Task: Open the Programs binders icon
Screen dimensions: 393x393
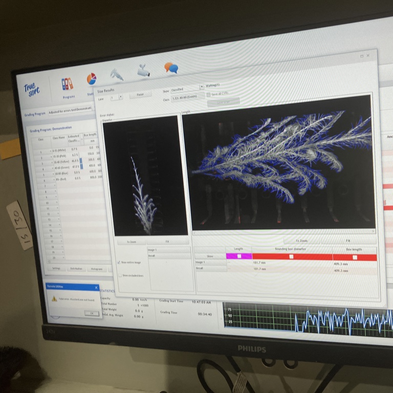Action: coord(67,84)
